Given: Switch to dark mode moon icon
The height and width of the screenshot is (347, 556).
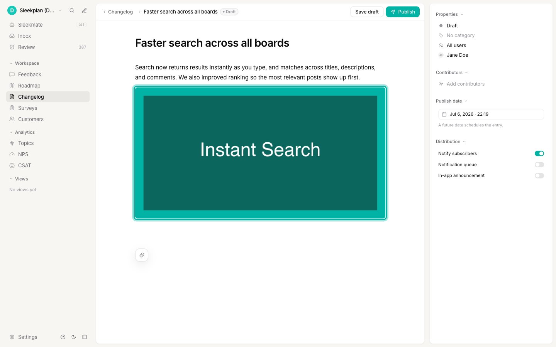Looking at the screenshot, I should coord(74,337).
